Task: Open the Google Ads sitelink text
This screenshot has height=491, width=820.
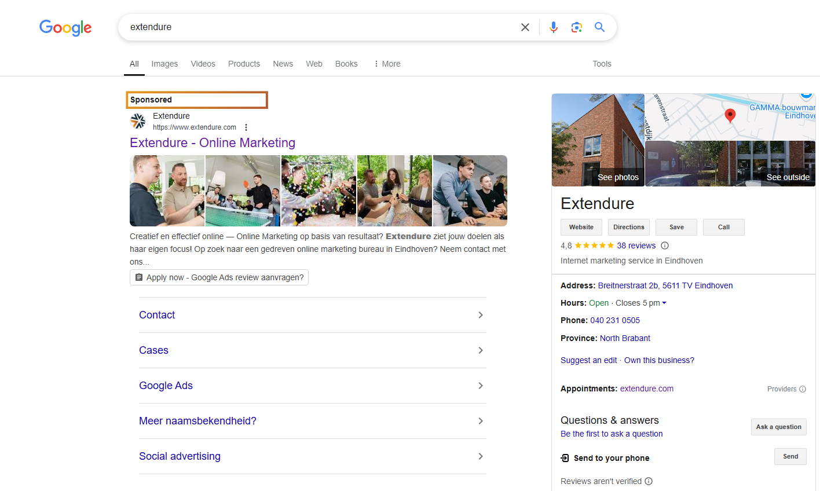Action: (x=166, y=386)
